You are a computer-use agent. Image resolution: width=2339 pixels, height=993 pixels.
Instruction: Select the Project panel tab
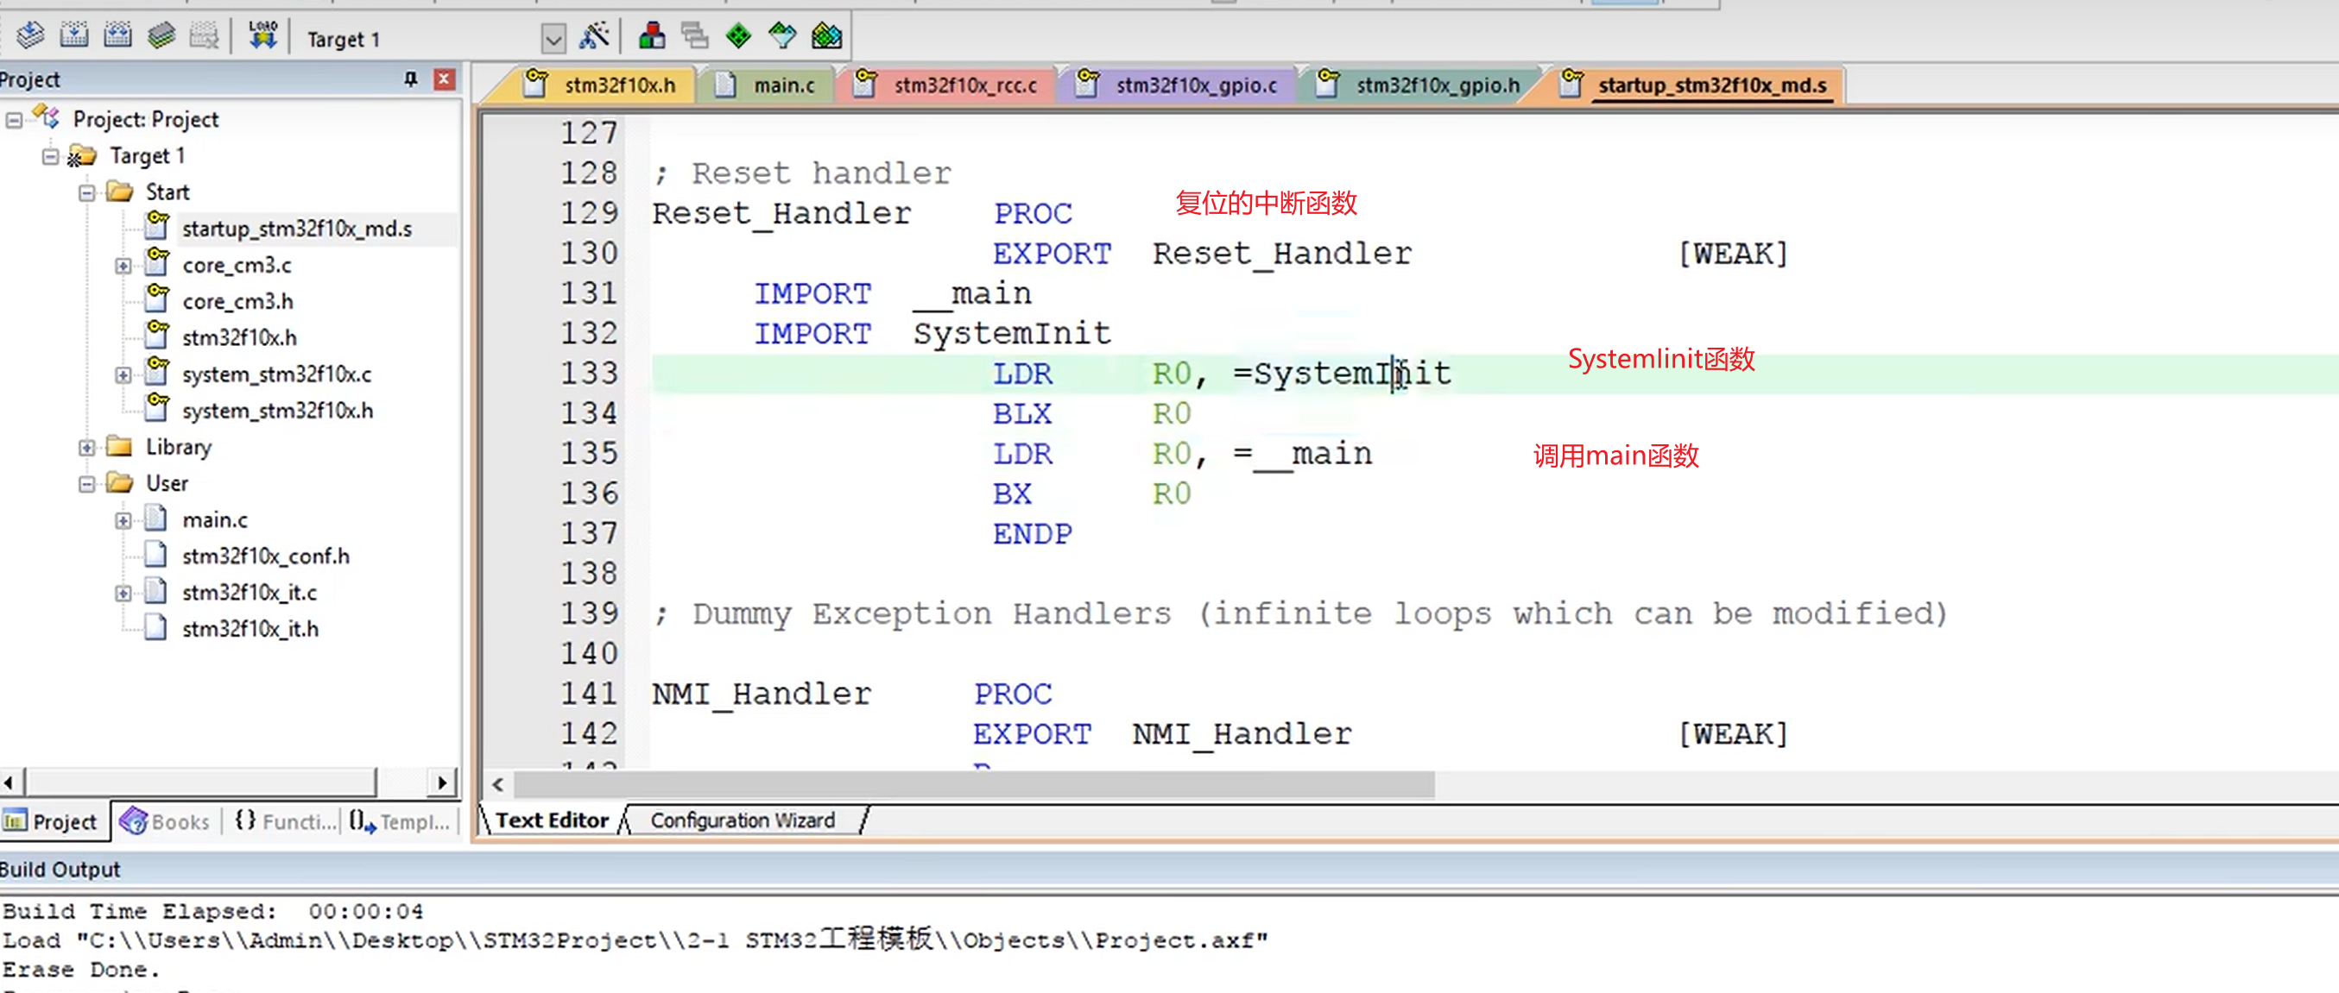pos(53,821)
